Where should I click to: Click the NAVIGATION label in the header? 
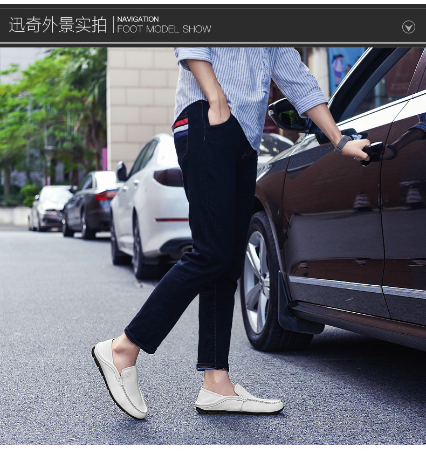(138, 19)
